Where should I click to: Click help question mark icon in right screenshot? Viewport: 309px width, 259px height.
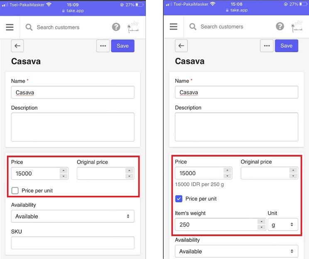(x=280, y=27)
